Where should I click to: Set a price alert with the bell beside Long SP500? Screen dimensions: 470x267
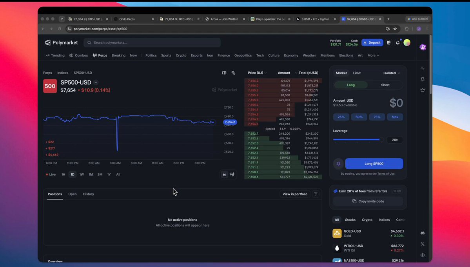click(x=338, y=164)
